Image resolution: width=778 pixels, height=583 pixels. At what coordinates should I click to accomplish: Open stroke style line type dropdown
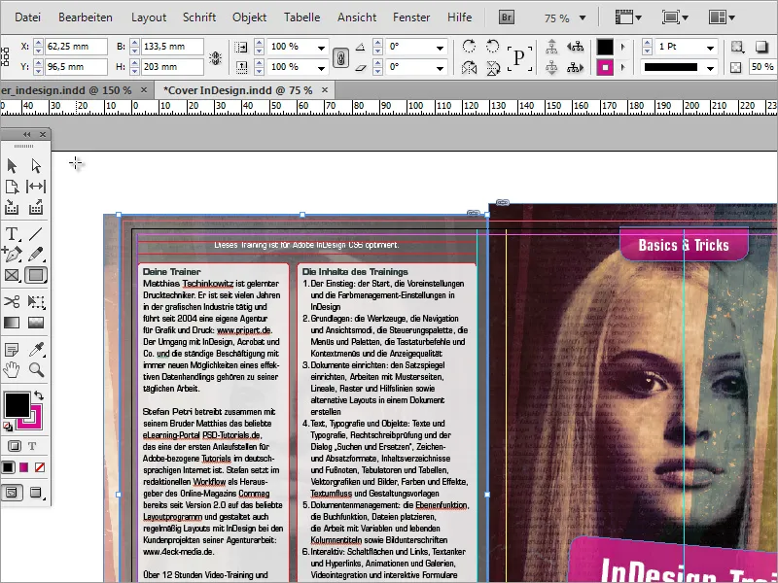(x=711, y=68)
